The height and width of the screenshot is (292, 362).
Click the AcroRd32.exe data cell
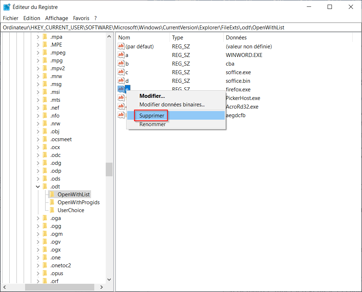(x=242, y=107)
